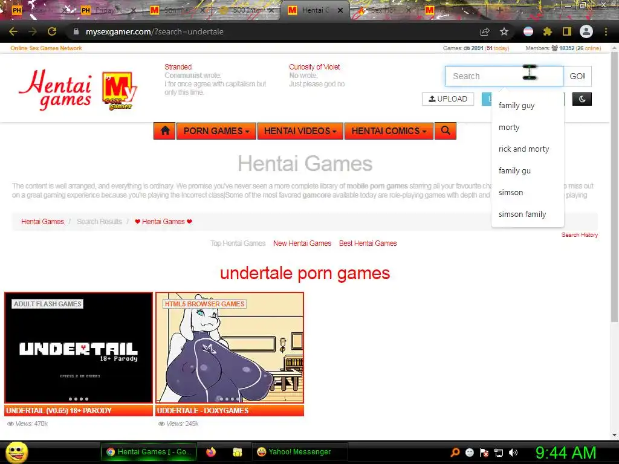
Task: Reload the page with the refresh icon
Action: click(x=52, y=31)
